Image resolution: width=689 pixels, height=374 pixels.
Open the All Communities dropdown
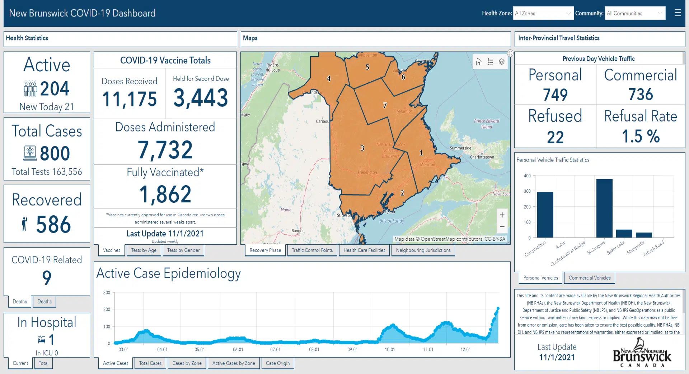point(634,13)
